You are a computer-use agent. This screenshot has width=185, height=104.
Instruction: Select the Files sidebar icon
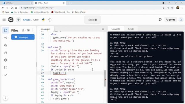pyautogui.click(x=5, y=30)
